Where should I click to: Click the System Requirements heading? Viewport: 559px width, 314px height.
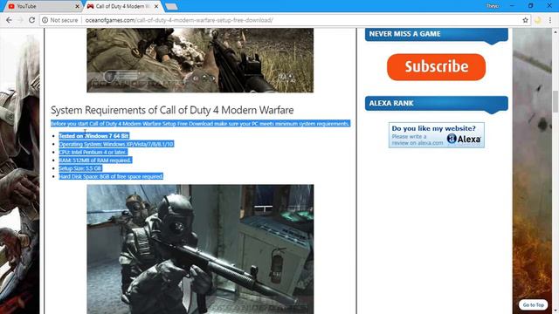coord(172,110)
